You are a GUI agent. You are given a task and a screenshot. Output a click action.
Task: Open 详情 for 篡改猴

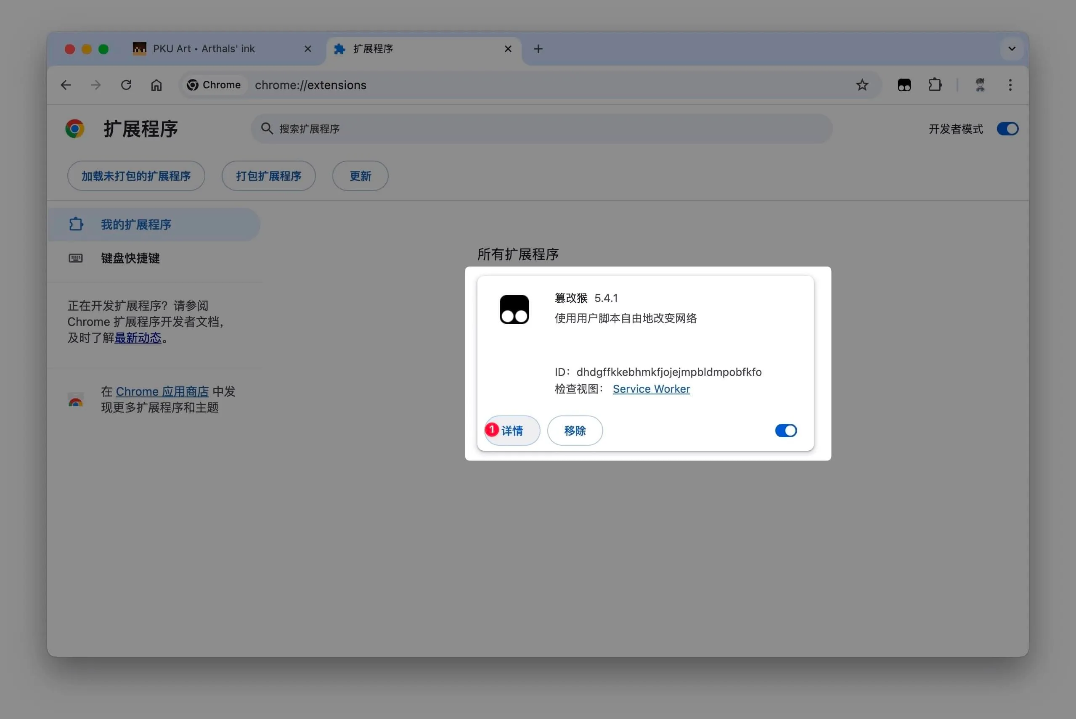512,431
